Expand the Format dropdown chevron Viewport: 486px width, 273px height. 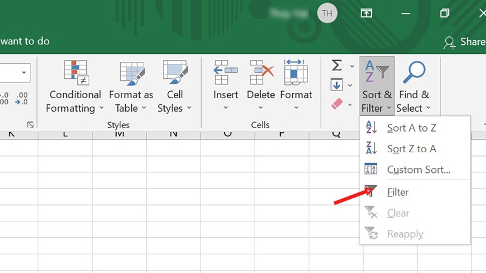296,107
